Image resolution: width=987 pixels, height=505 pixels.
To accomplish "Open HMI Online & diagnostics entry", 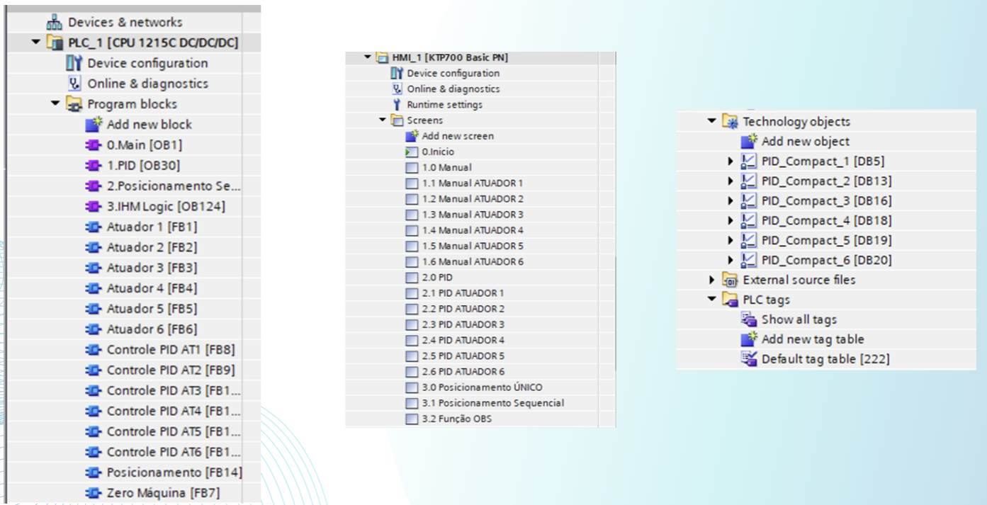I will pyautogui.click(x=453, y=89).
